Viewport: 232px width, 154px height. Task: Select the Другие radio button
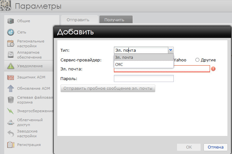coord(197,60)
